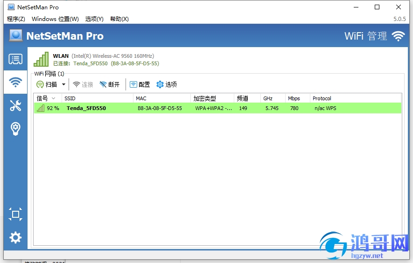Click the NetSetMan Pro logo icon
413x263 pixels.
16,35
